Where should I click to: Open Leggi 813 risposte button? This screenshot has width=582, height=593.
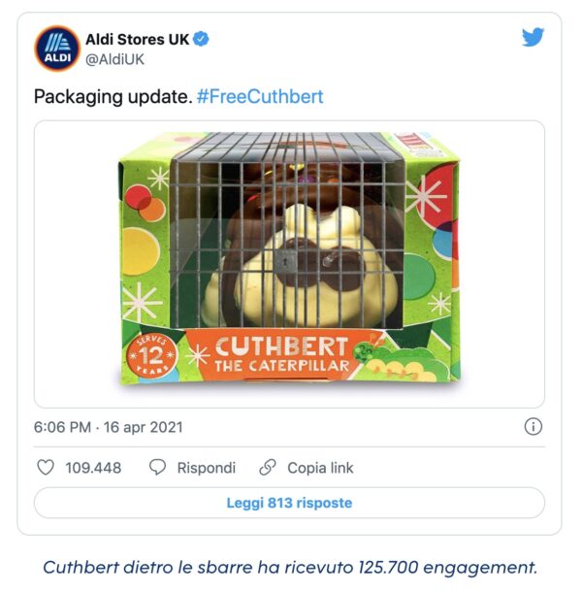pyautogui.click(x=289, y=503)
